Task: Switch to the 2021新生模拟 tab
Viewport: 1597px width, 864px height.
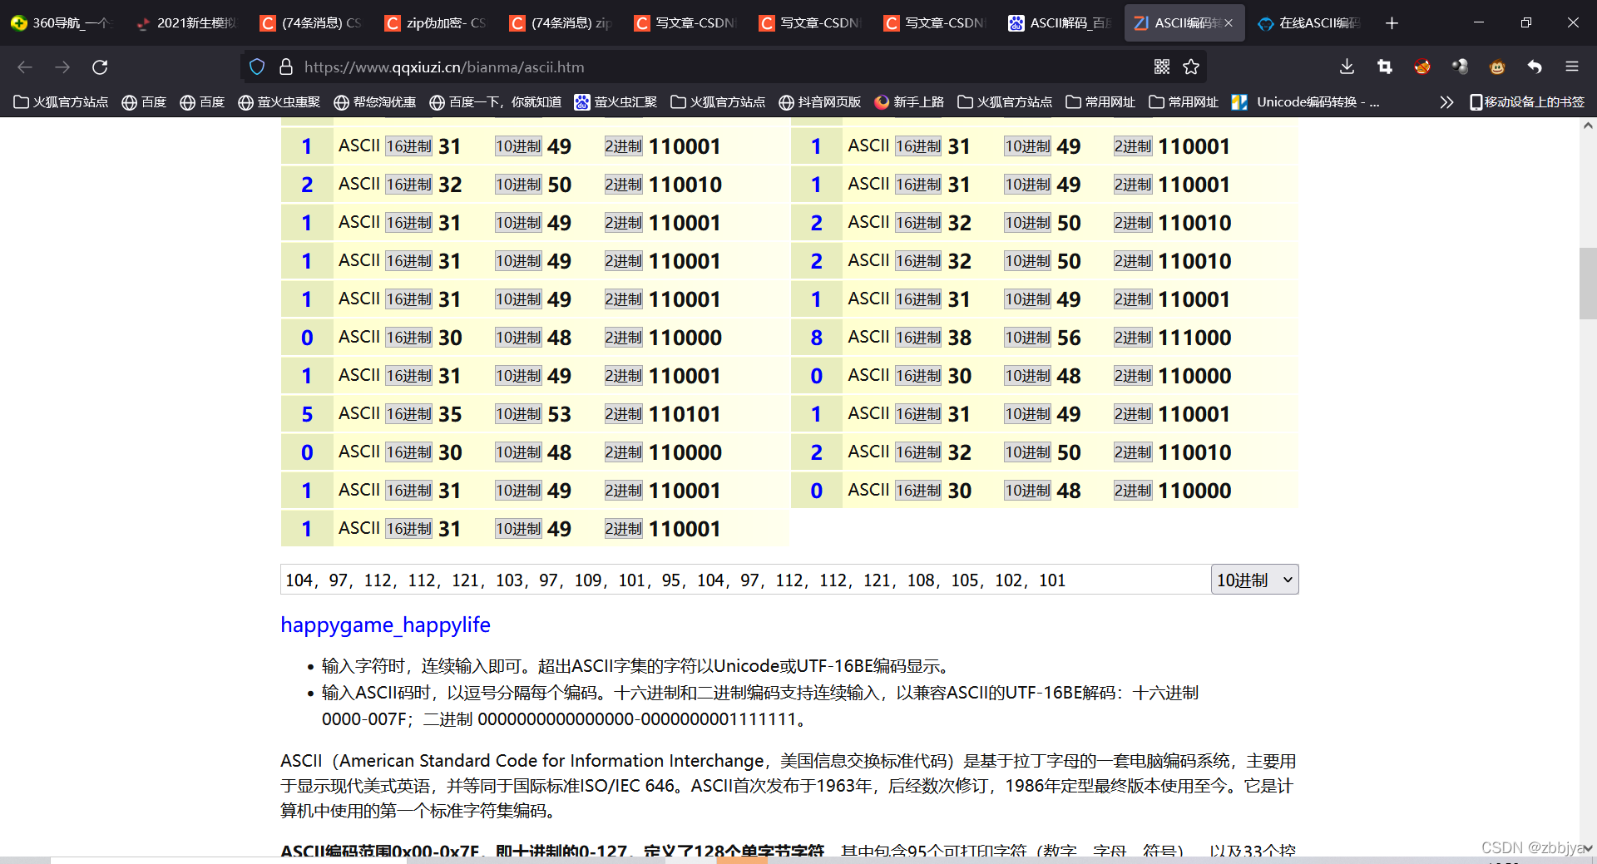Action: 187,23
